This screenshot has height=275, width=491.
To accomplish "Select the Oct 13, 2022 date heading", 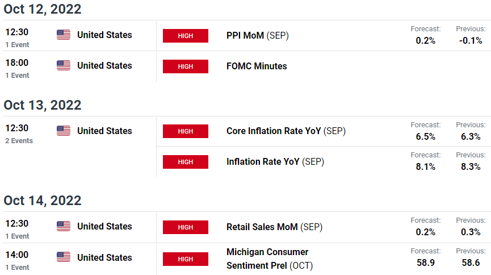I will (x=42, y=105).
